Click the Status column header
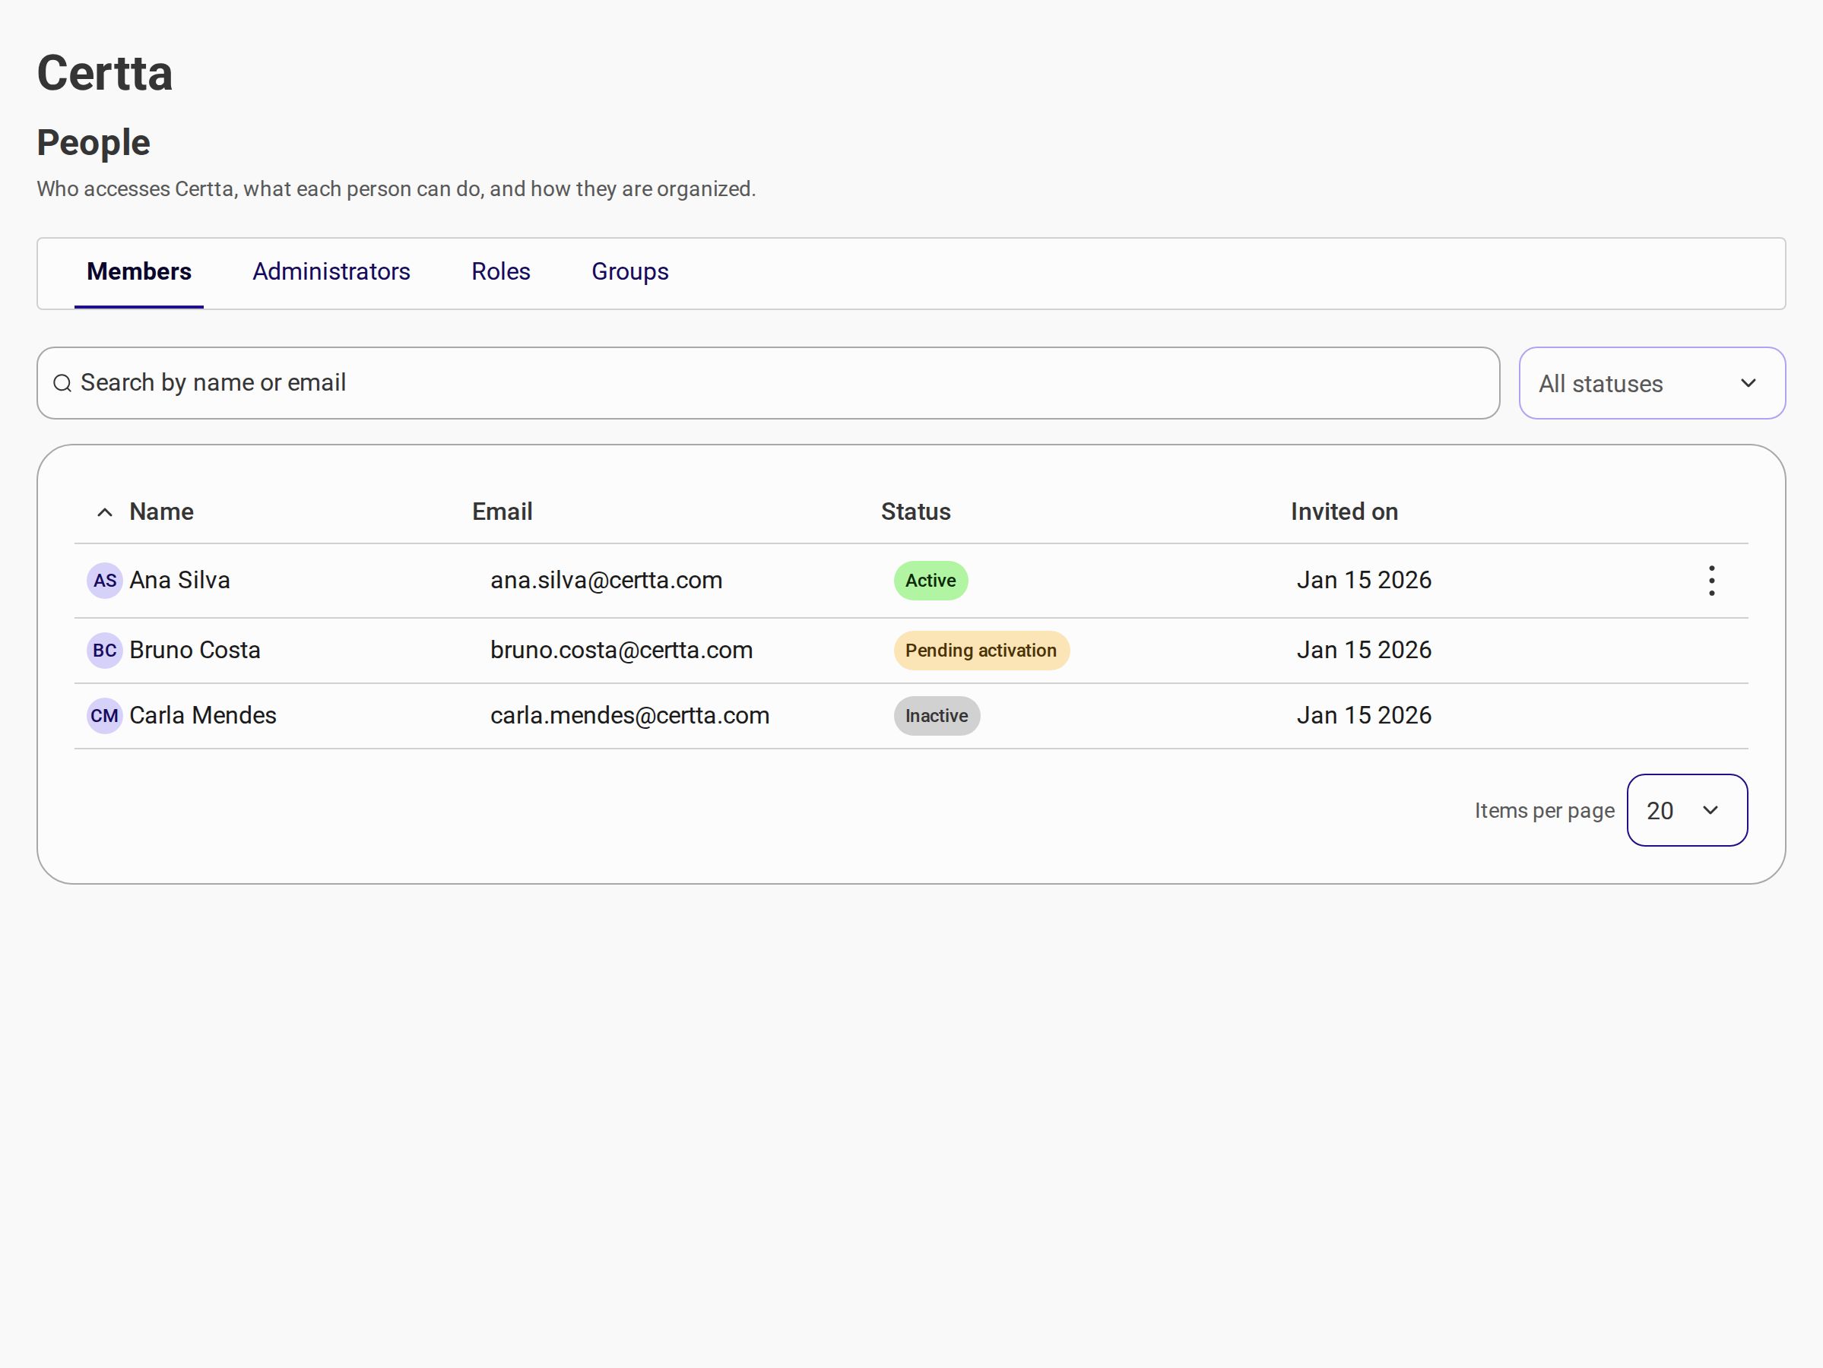The height and width of the screenshot is (1368, 1823). (915, 511)
